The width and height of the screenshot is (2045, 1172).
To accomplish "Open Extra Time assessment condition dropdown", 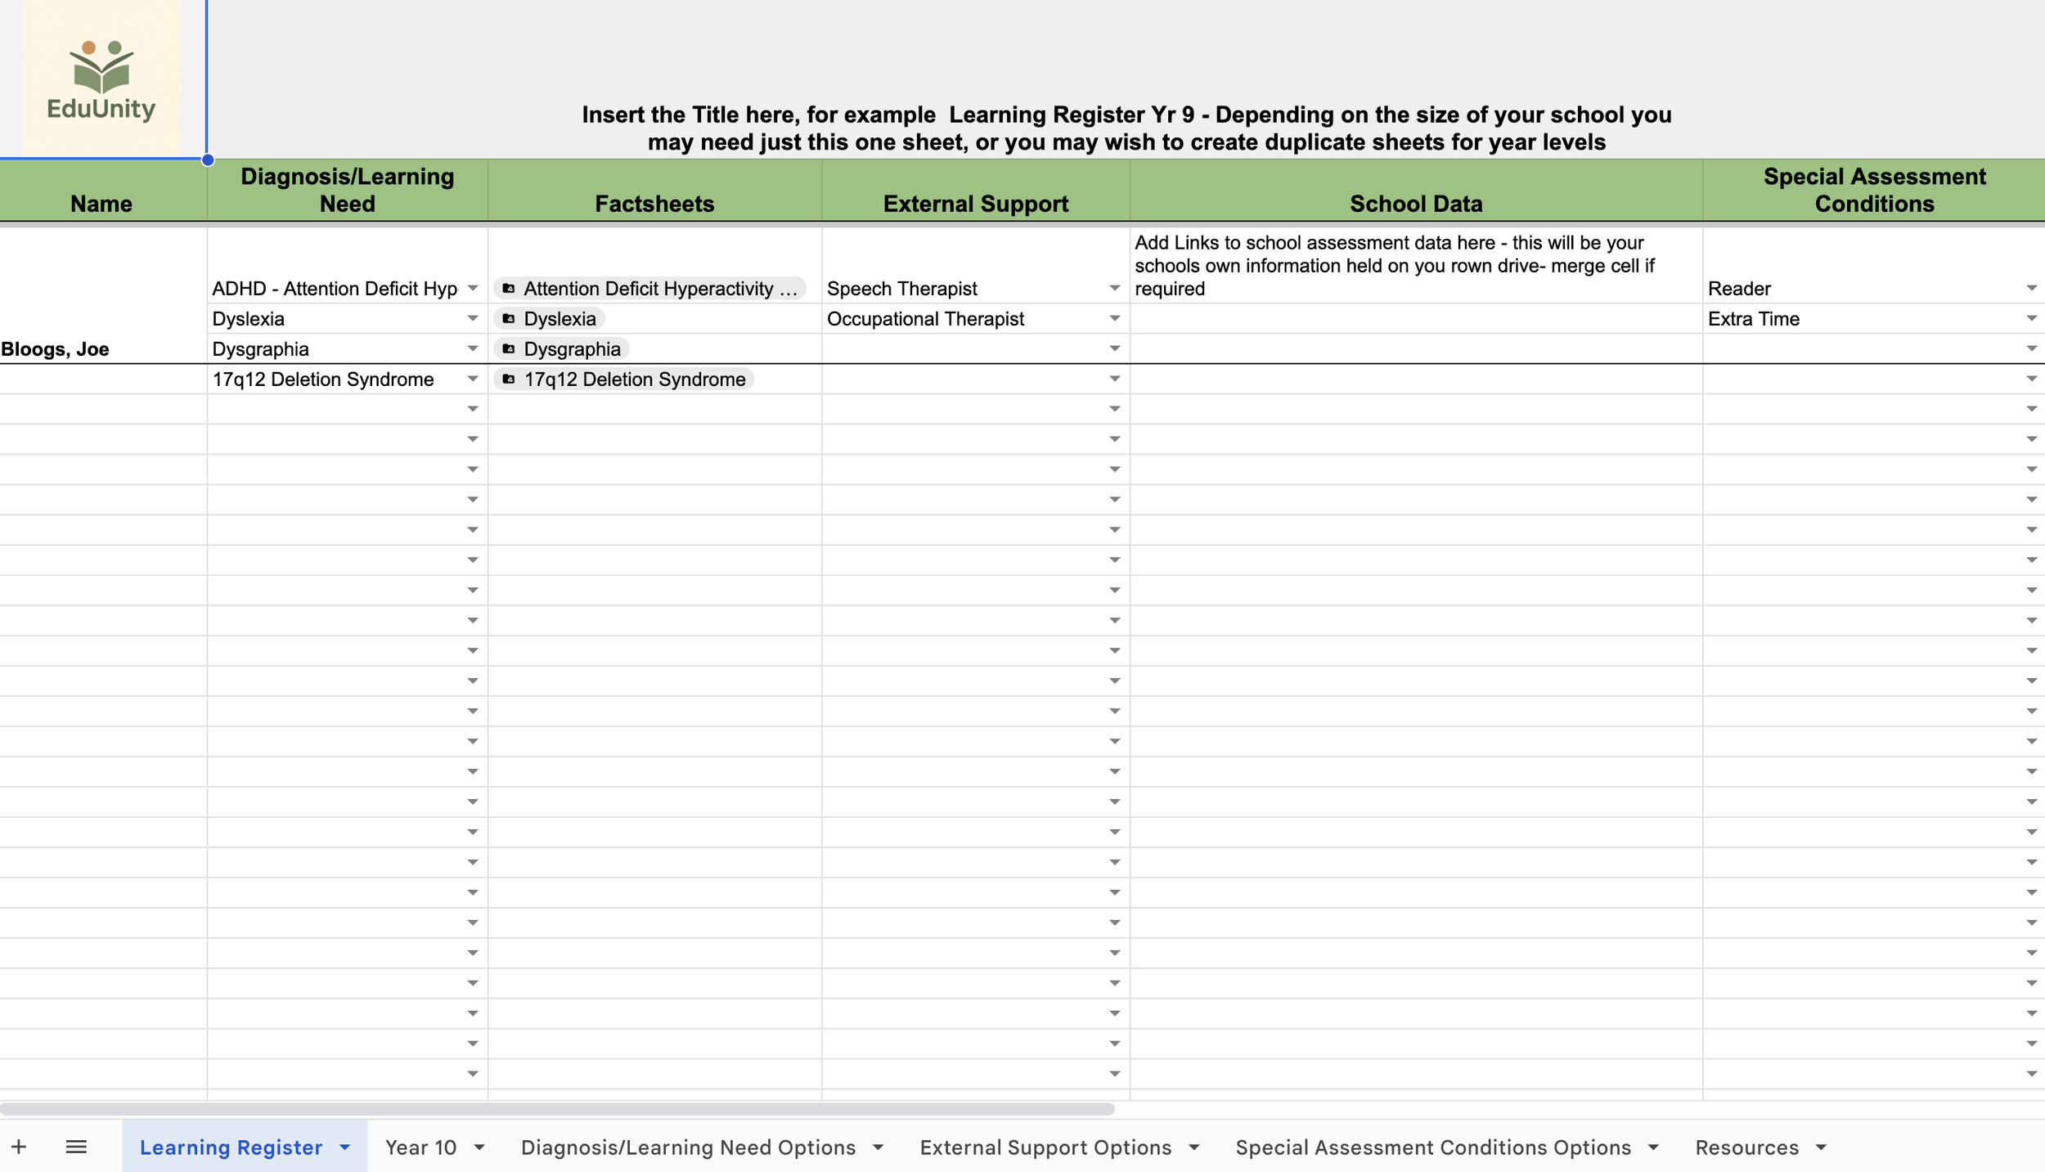I will (x=2031, y=318).
